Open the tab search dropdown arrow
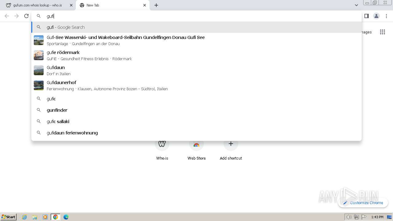This screenshot has width=393, height=221. pos(356,5)
